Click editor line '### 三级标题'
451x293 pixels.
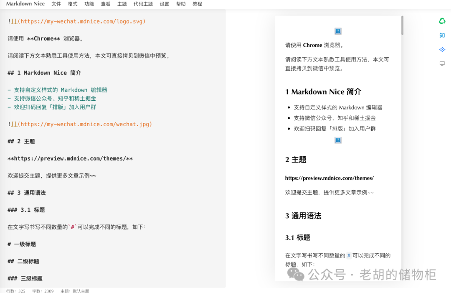25,278
